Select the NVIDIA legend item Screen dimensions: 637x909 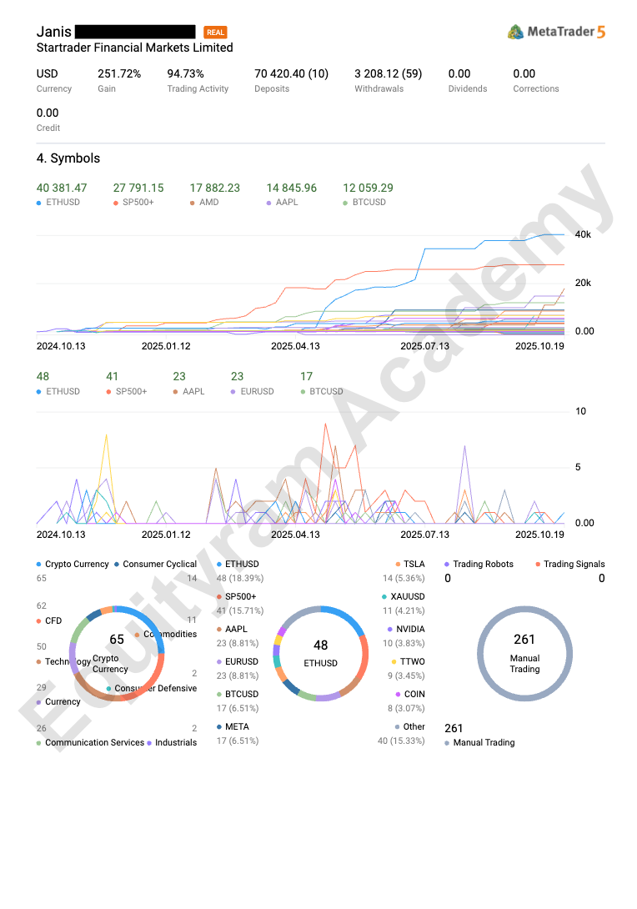tap(409, 630)
